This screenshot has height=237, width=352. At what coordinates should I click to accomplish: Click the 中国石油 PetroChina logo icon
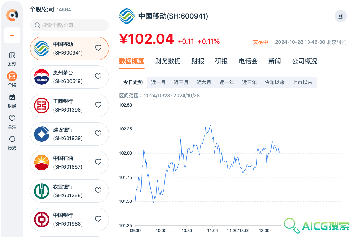coord(42,163)
